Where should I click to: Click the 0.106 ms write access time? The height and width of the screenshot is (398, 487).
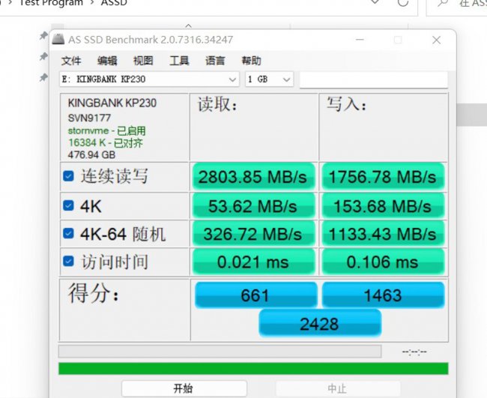(384, 262)
